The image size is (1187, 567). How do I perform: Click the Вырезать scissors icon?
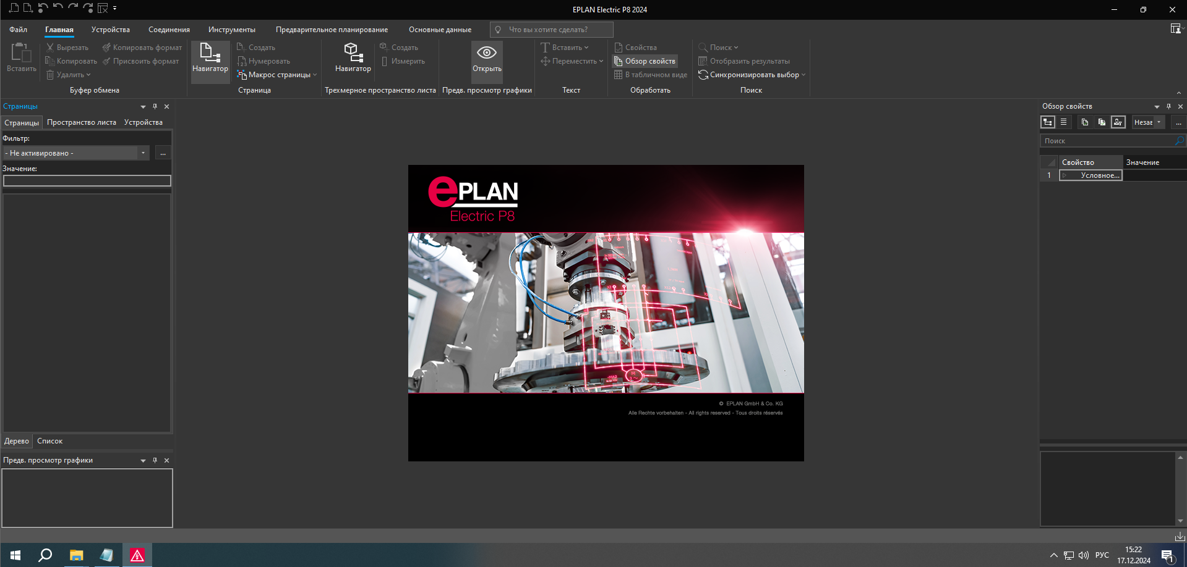pyautogui.click(x=50, y=47)
